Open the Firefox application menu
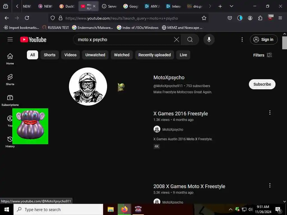Image resolution: width=287 pixels, height=215 pixels. (280, 18)
